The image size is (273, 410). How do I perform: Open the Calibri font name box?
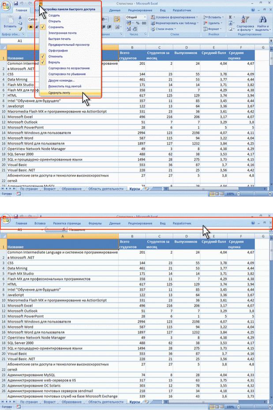[x=33, y=19]
